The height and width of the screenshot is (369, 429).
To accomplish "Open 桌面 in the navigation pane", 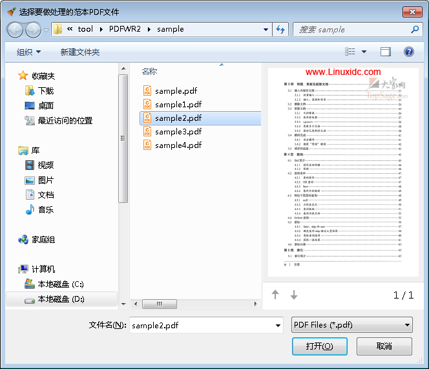I will tap(46, 105).
